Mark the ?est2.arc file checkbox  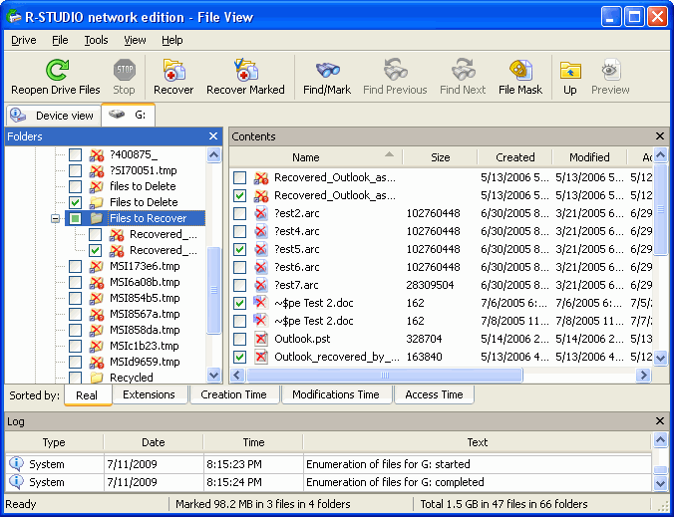[x=240, y=213]
